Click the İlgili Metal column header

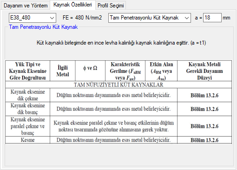63,71
